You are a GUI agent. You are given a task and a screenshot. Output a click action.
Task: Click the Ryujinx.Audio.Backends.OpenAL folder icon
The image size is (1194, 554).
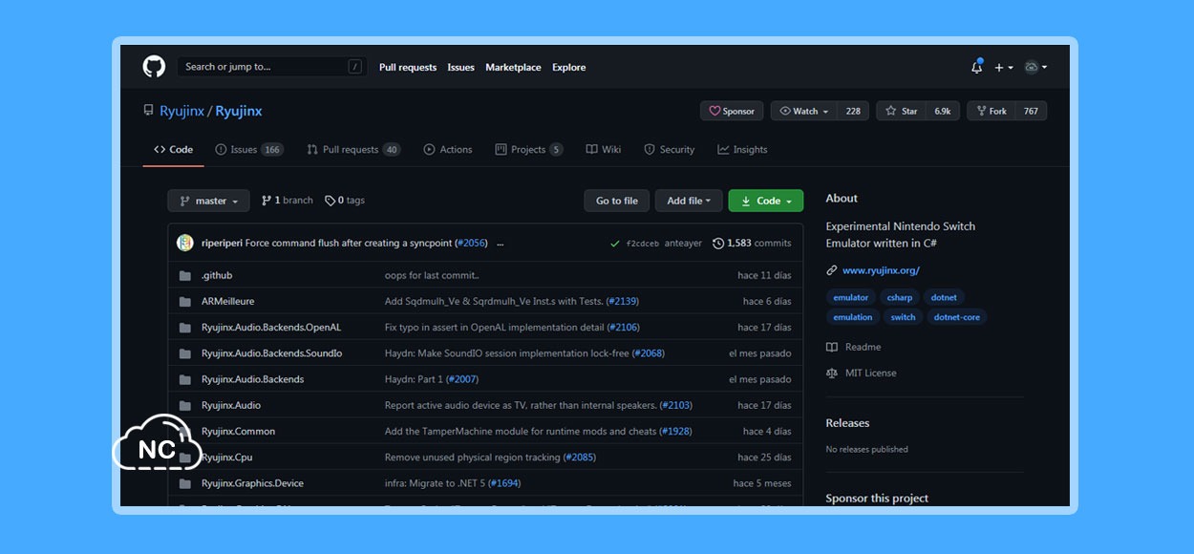pyautogui.click(x=185, y=328)
